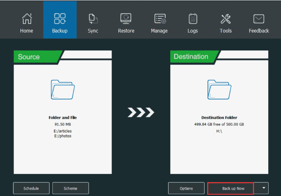The image size is (281, 196).
Task: Open the Tools section
Action: 225,23
